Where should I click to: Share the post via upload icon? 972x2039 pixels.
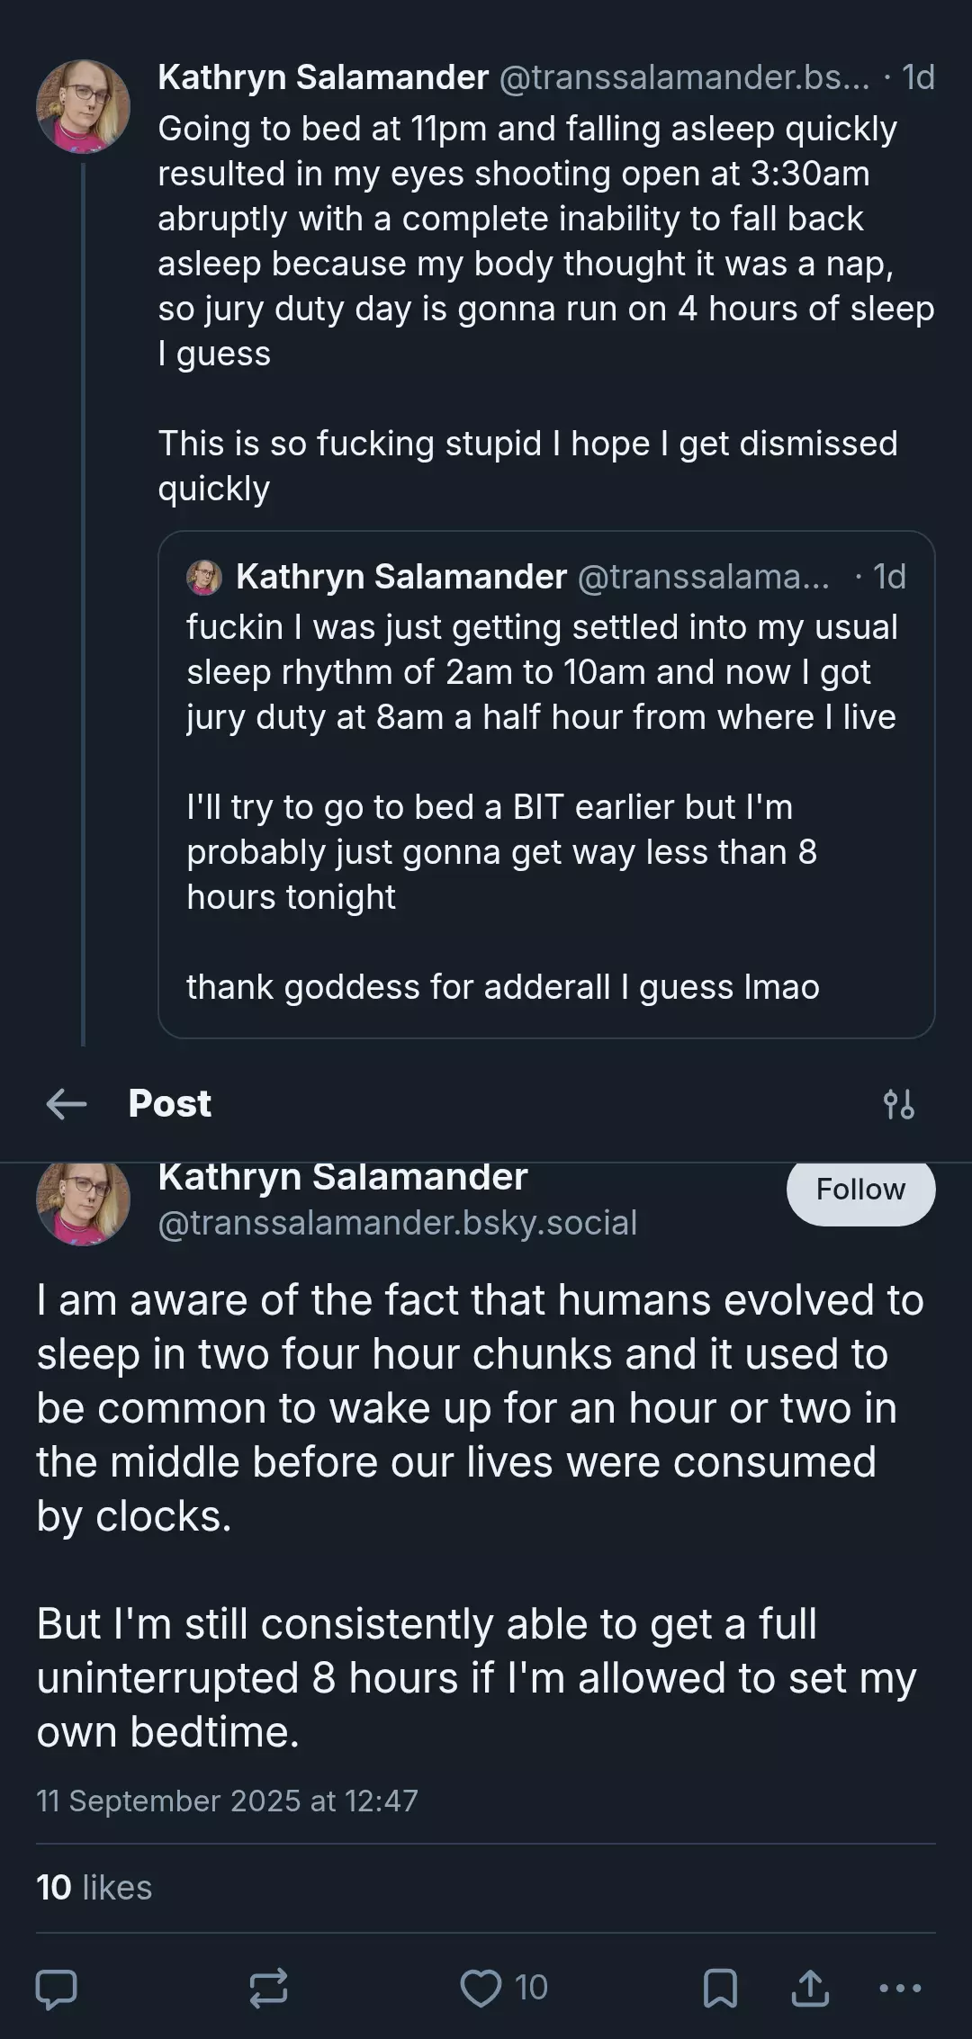[x=810, y=1988]
